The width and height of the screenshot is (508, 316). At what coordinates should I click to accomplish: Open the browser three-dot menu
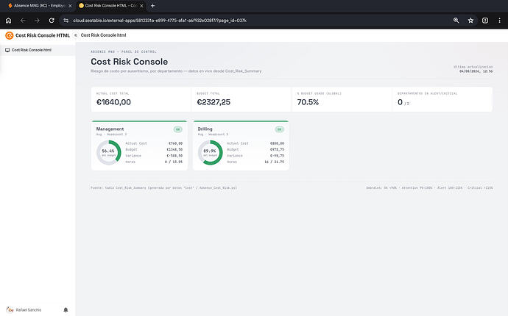(499, 21)
